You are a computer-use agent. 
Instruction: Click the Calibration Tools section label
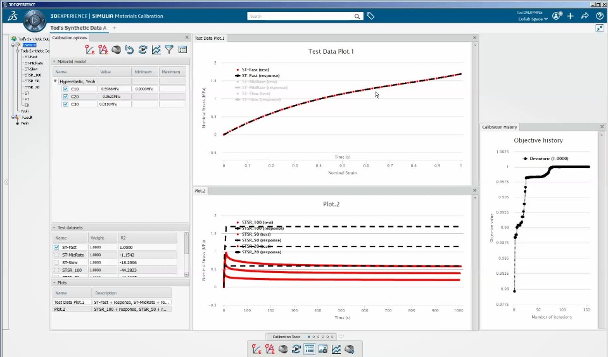tap(286, 337)
